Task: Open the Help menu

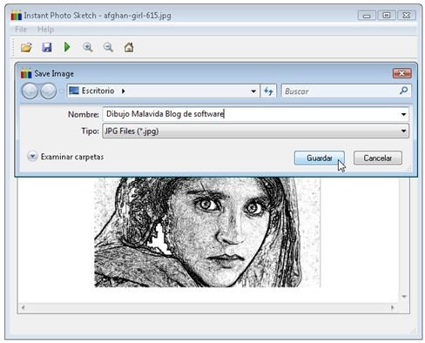Action: pos(45,30)
